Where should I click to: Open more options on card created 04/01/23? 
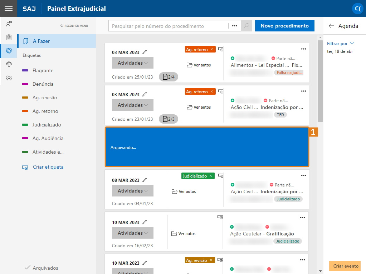(303, 175)
